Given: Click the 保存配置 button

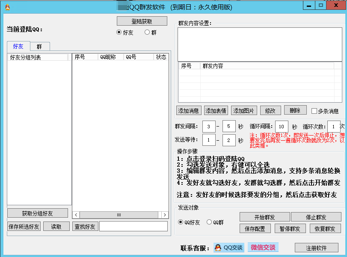Looking at the screenshot, I should coord(255,228).
